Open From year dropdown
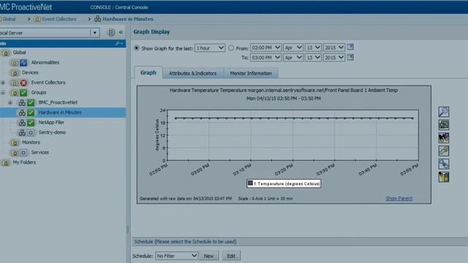468x263 pixels. tap(334, 47)
